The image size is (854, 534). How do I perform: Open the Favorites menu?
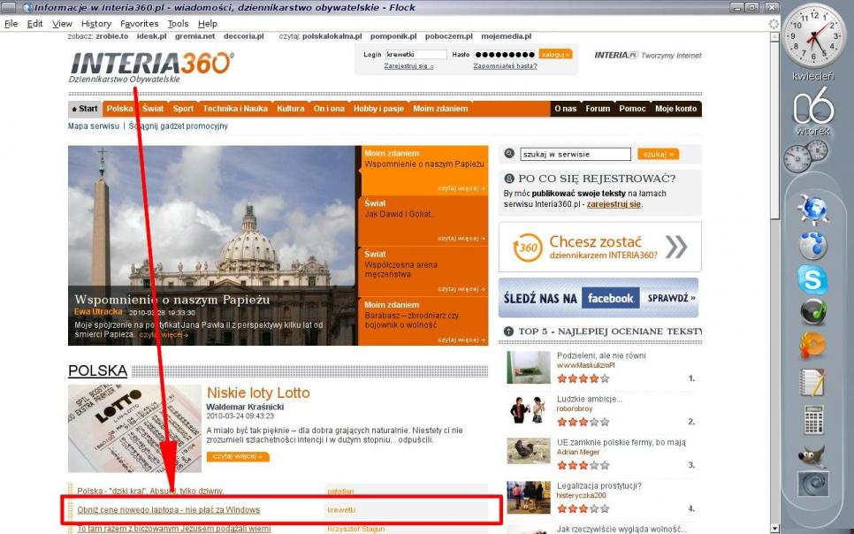140,24
